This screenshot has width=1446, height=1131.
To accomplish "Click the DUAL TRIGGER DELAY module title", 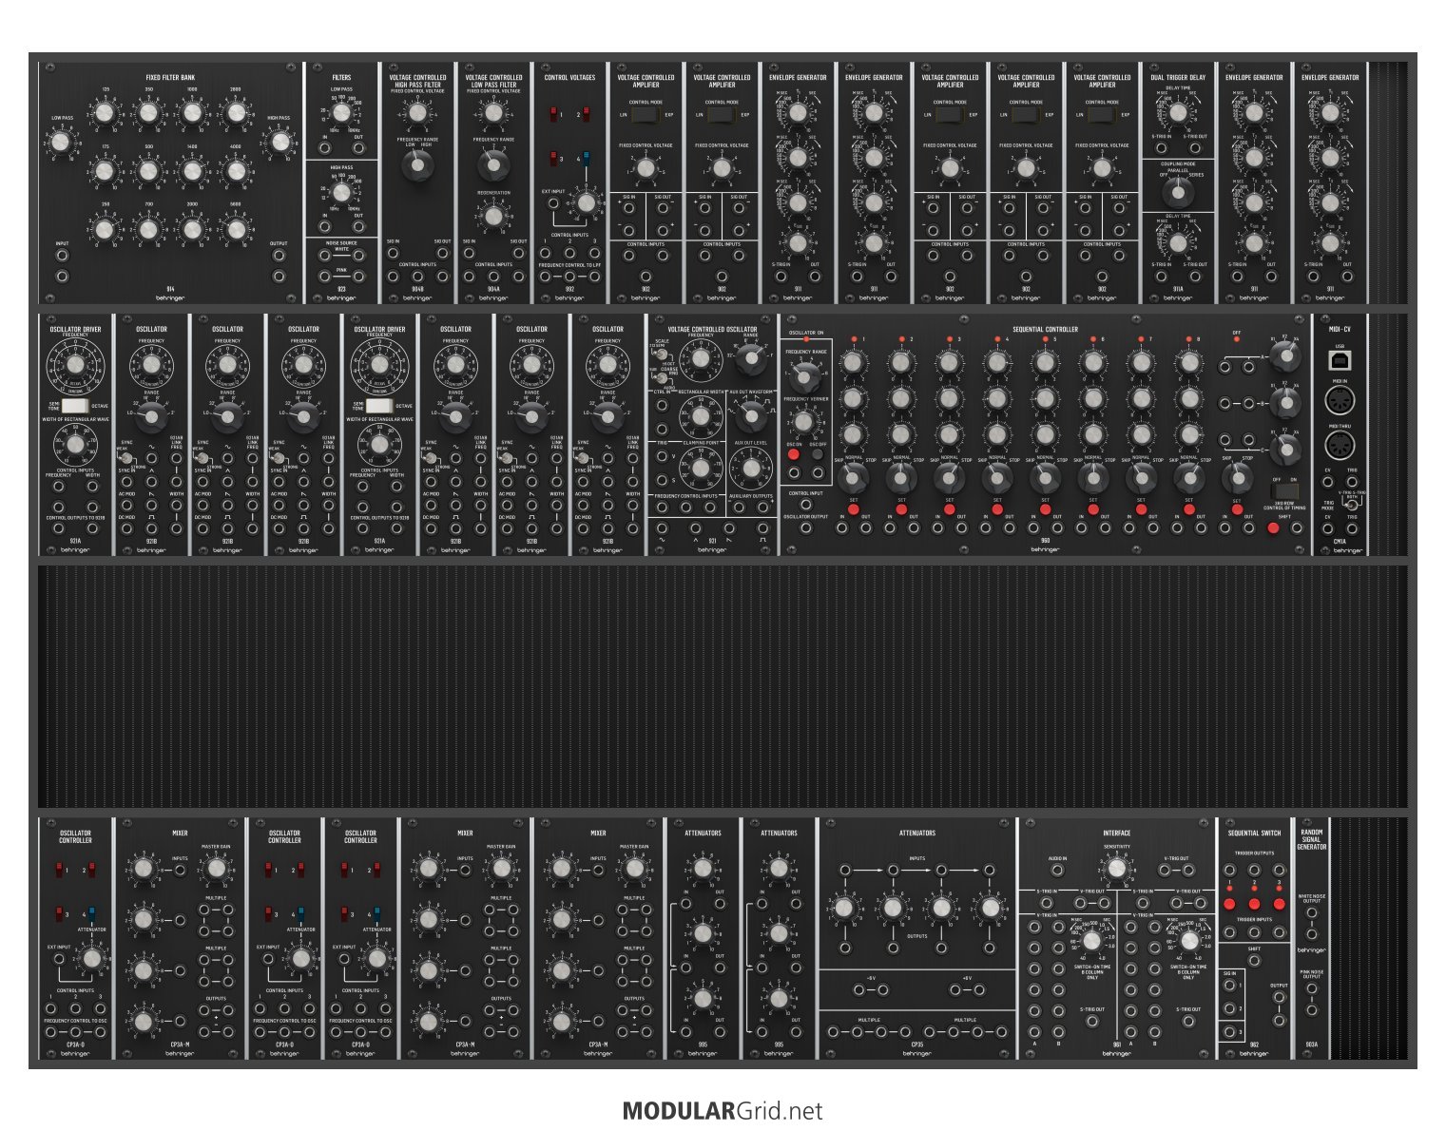I will (1178, 78).
